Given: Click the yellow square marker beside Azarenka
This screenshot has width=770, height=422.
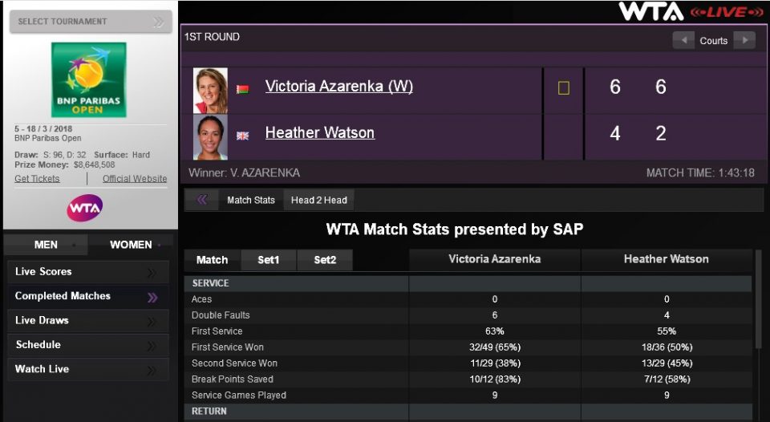Looking at the screenshot, I should [x=564, y=87].
